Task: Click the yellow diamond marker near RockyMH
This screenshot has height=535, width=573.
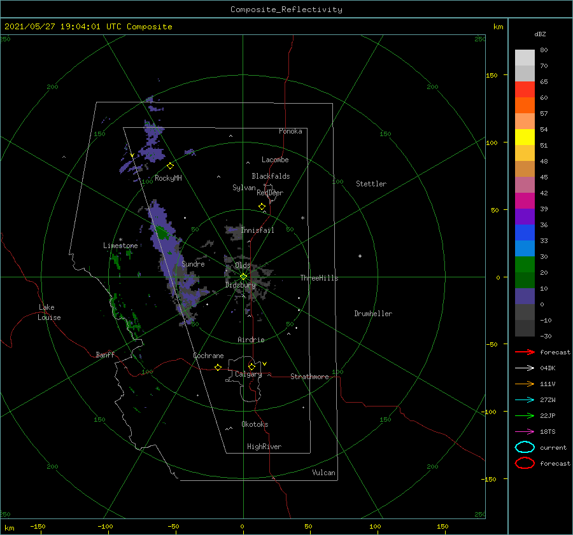Action: point(170,166)
